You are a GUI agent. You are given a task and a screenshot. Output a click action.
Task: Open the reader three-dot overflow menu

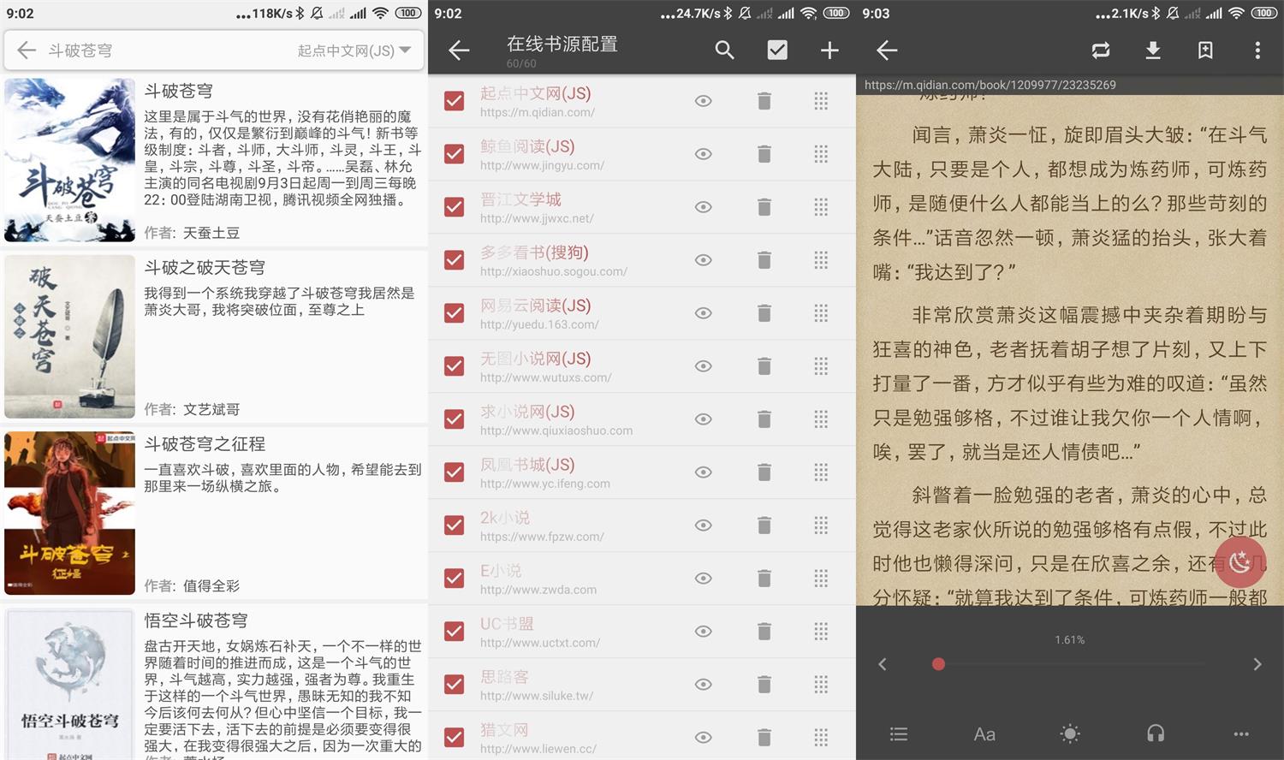(x=1257, y=50)
